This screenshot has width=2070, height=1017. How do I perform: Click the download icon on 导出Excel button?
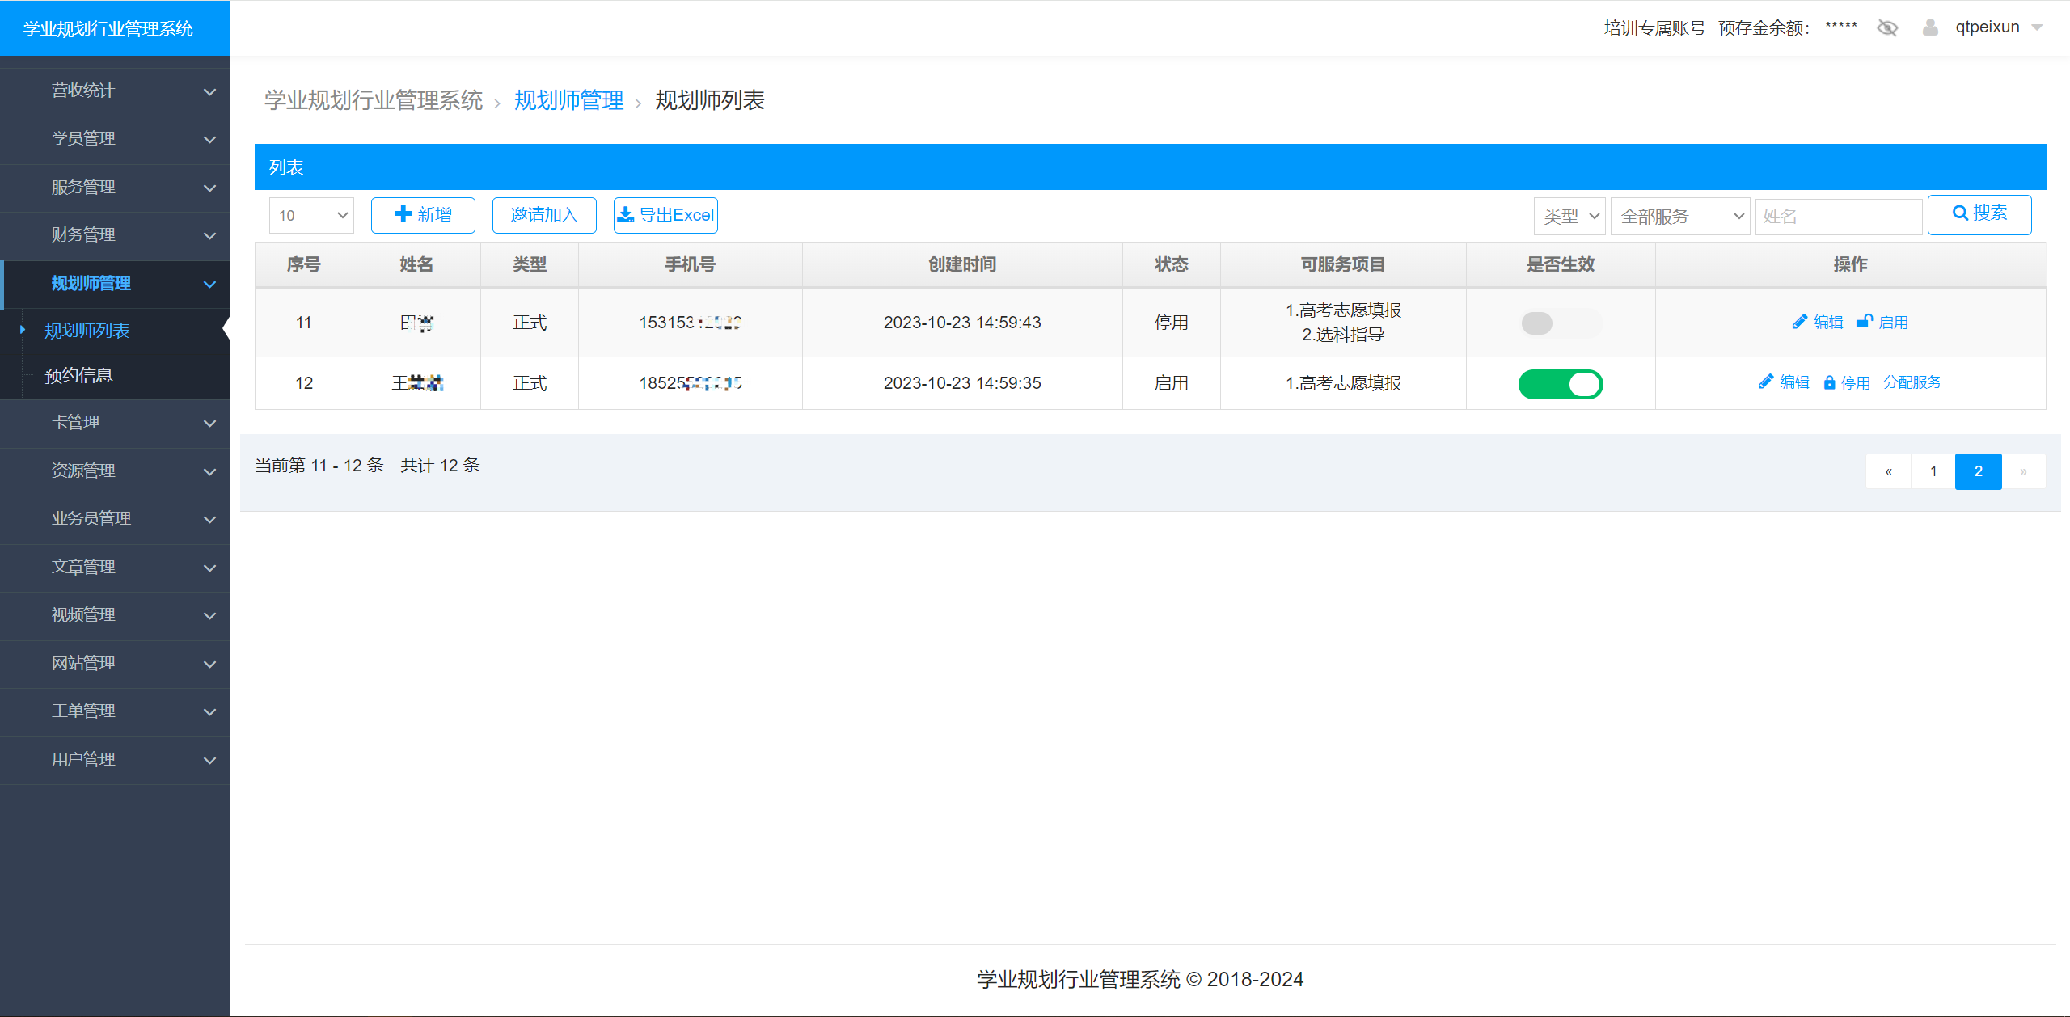(626, 214)
